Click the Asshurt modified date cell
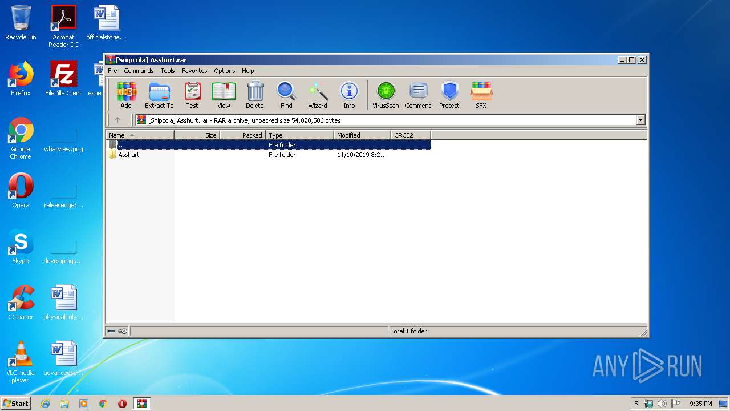Viewport: 730px width, 411px height. click(362, 155)
